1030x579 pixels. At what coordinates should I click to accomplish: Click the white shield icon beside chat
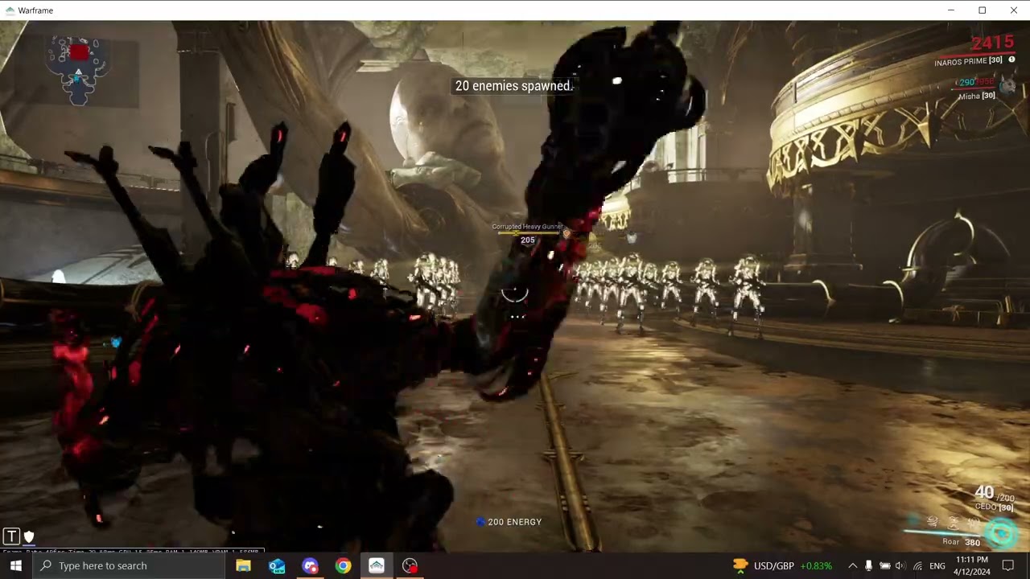29,536
